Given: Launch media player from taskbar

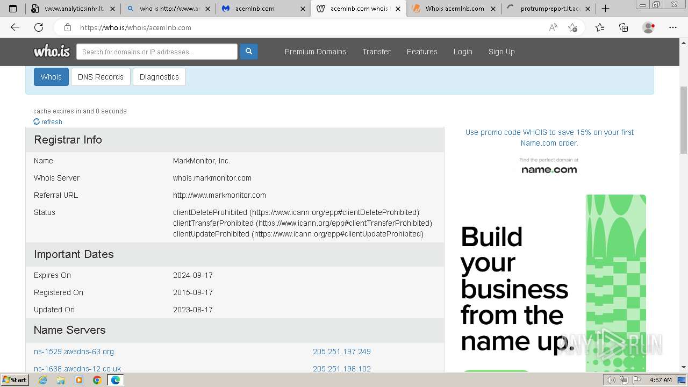Looking at the screenshot, I should click(79, 380).
